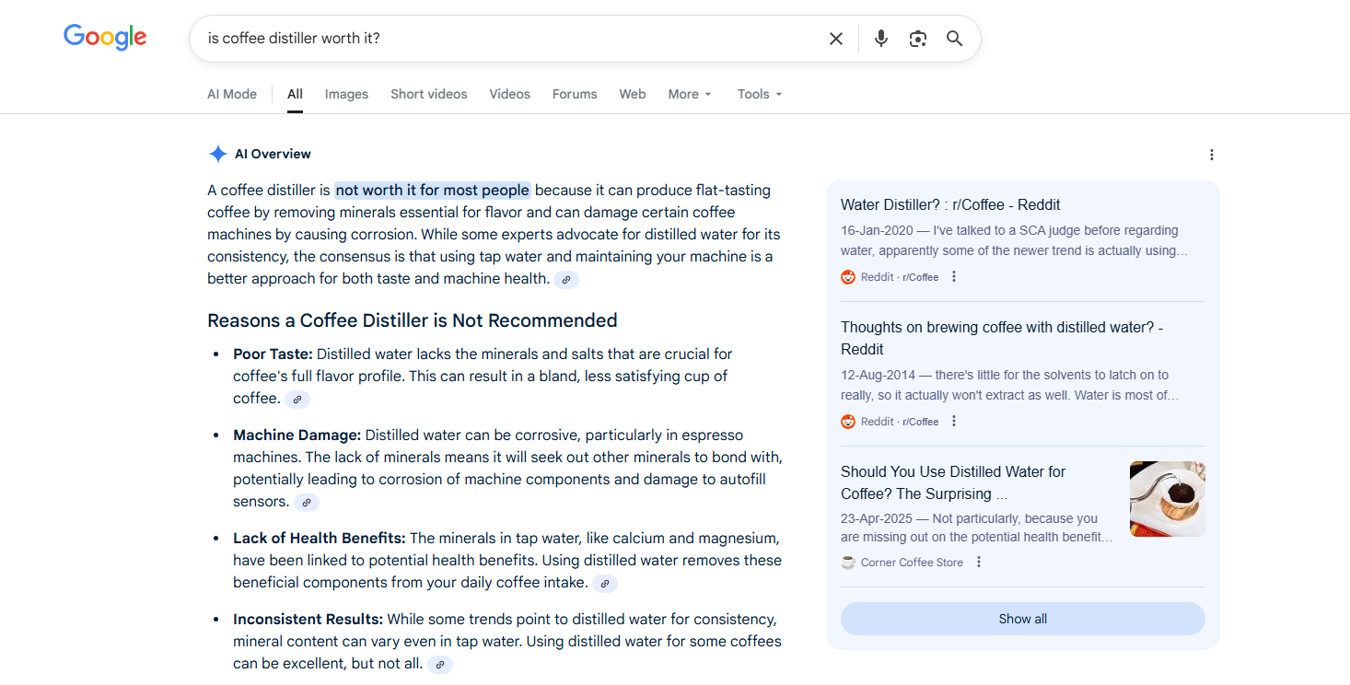Click the 12-Aug-2014 date snippet
This screenshot has height=685, width=1350.
876,376
